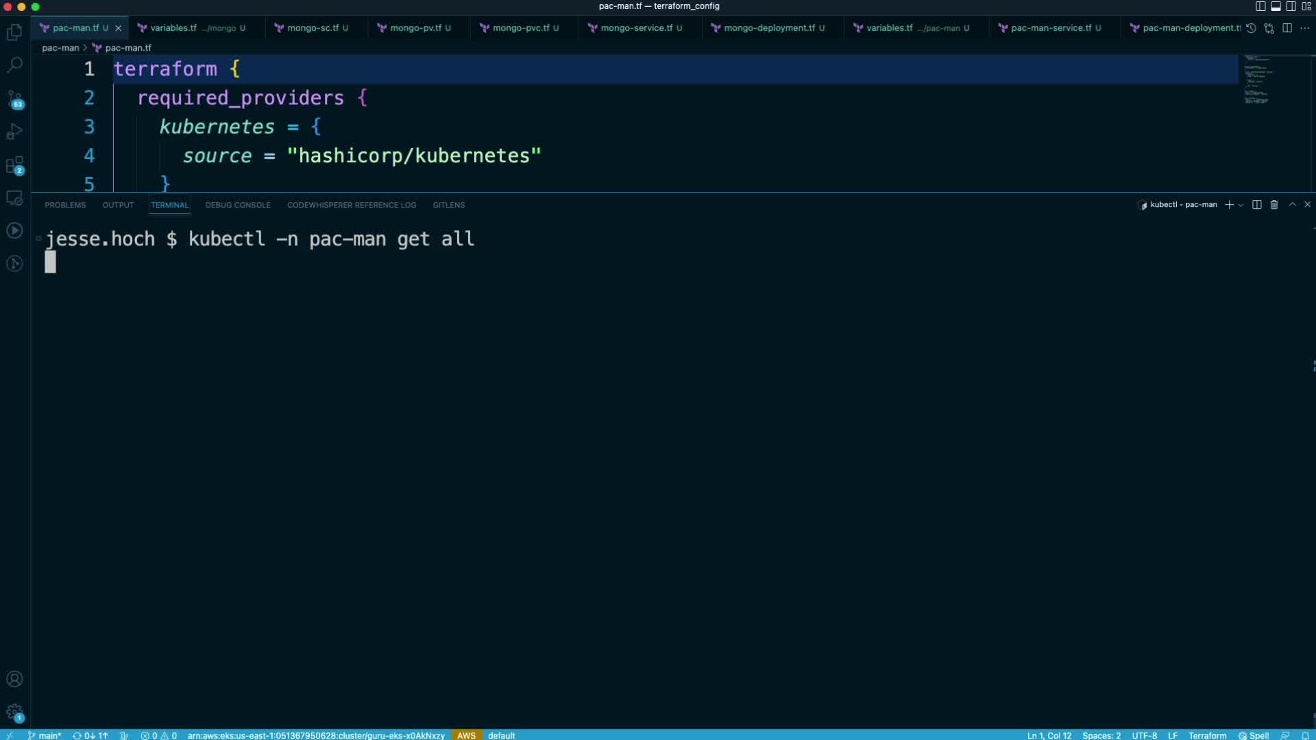Split the terminal pane

pyautogui.click(x=1256, y=205)
